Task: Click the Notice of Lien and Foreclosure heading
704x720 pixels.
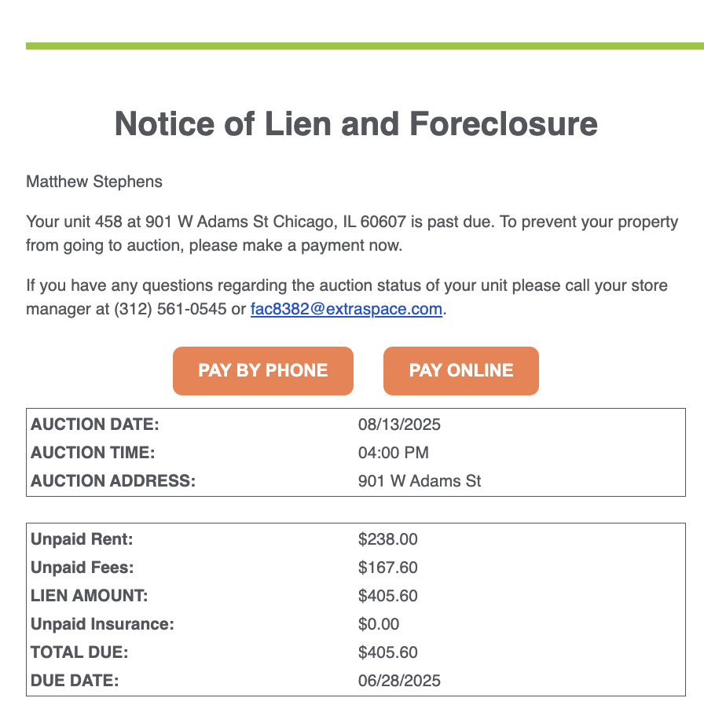Action: click(x=356, y=124)
